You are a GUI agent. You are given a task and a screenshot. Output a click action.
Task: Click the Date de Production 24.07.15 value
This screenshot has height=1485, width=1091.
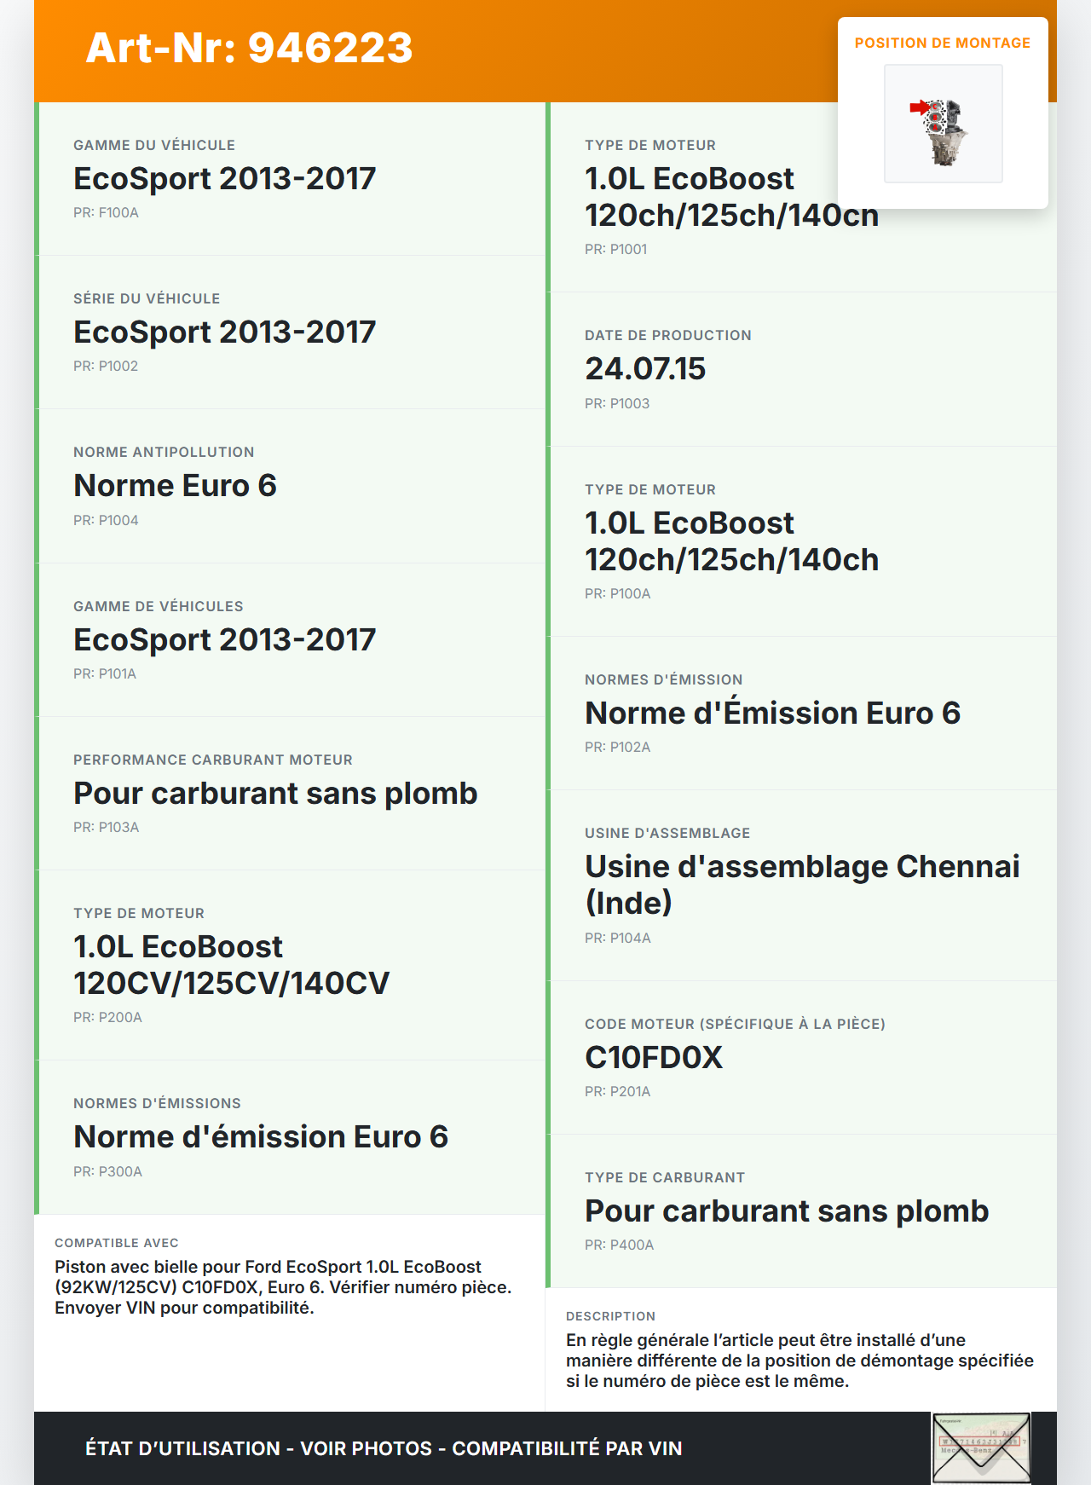[645, 368]
